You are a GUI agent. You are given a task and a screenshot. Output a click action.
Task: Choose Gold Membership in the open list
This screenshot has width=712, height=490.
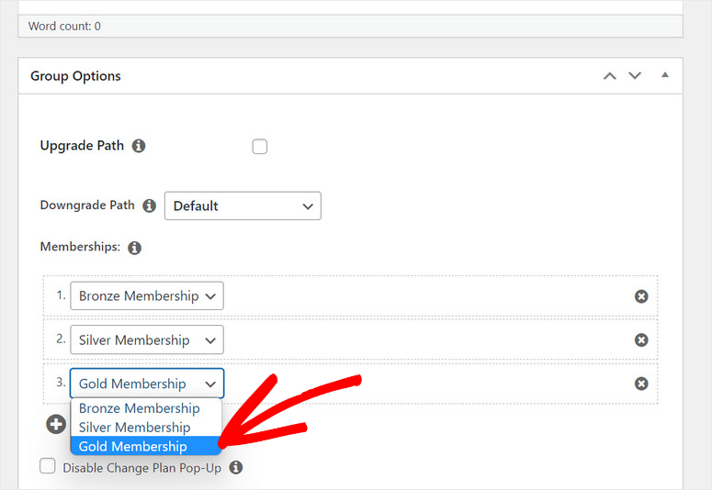[133, 447]
